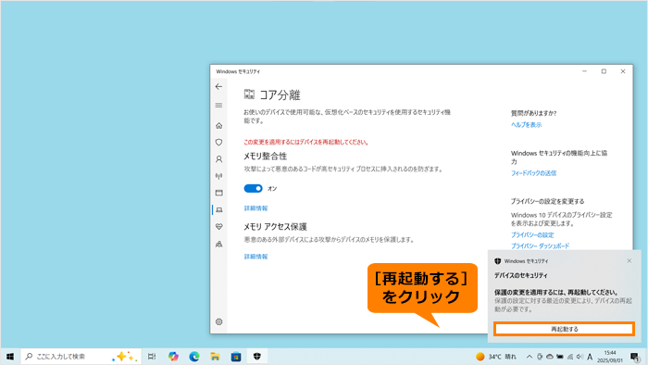Image resolution: width=648 pixels, height=365 pixels.
Task: Open File Explorer from the taskbar
Action: [215, 357]
